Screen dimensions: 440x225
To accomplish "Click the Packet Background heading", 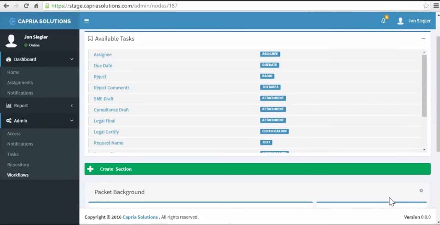I will point(119,192).
